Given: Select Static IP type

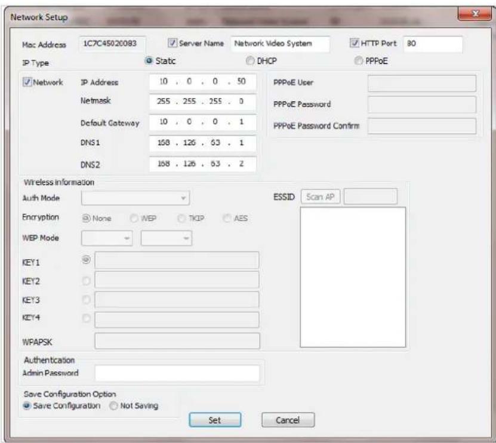Looking at the screenshot, I should [149, 60].
